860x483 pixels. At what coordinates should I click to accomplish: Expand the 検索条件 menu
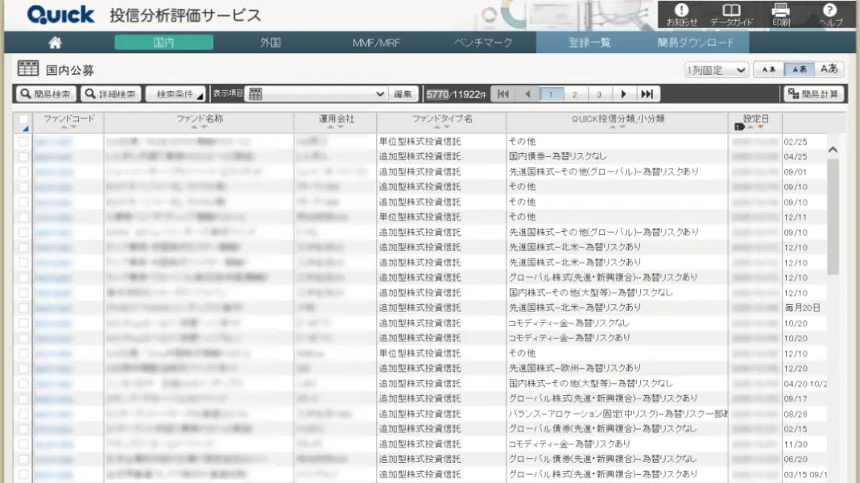[176, 94]
